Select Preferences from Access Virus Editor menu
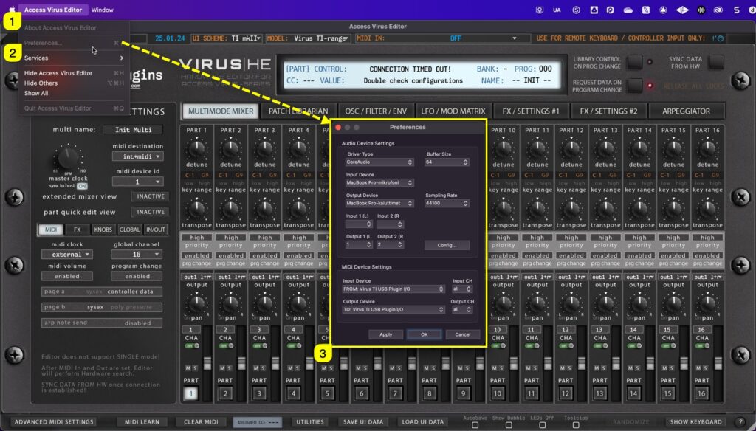 coord(42,42)
